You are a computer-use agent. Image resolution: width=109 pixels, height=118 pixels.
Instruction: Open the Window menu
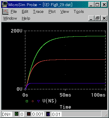pos(10,18)
